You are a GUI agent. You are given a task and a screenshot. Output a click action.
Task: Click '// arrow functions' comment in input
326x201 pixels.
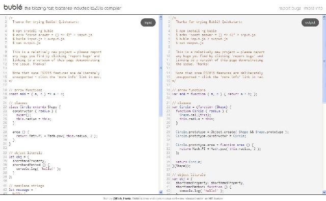25,90
